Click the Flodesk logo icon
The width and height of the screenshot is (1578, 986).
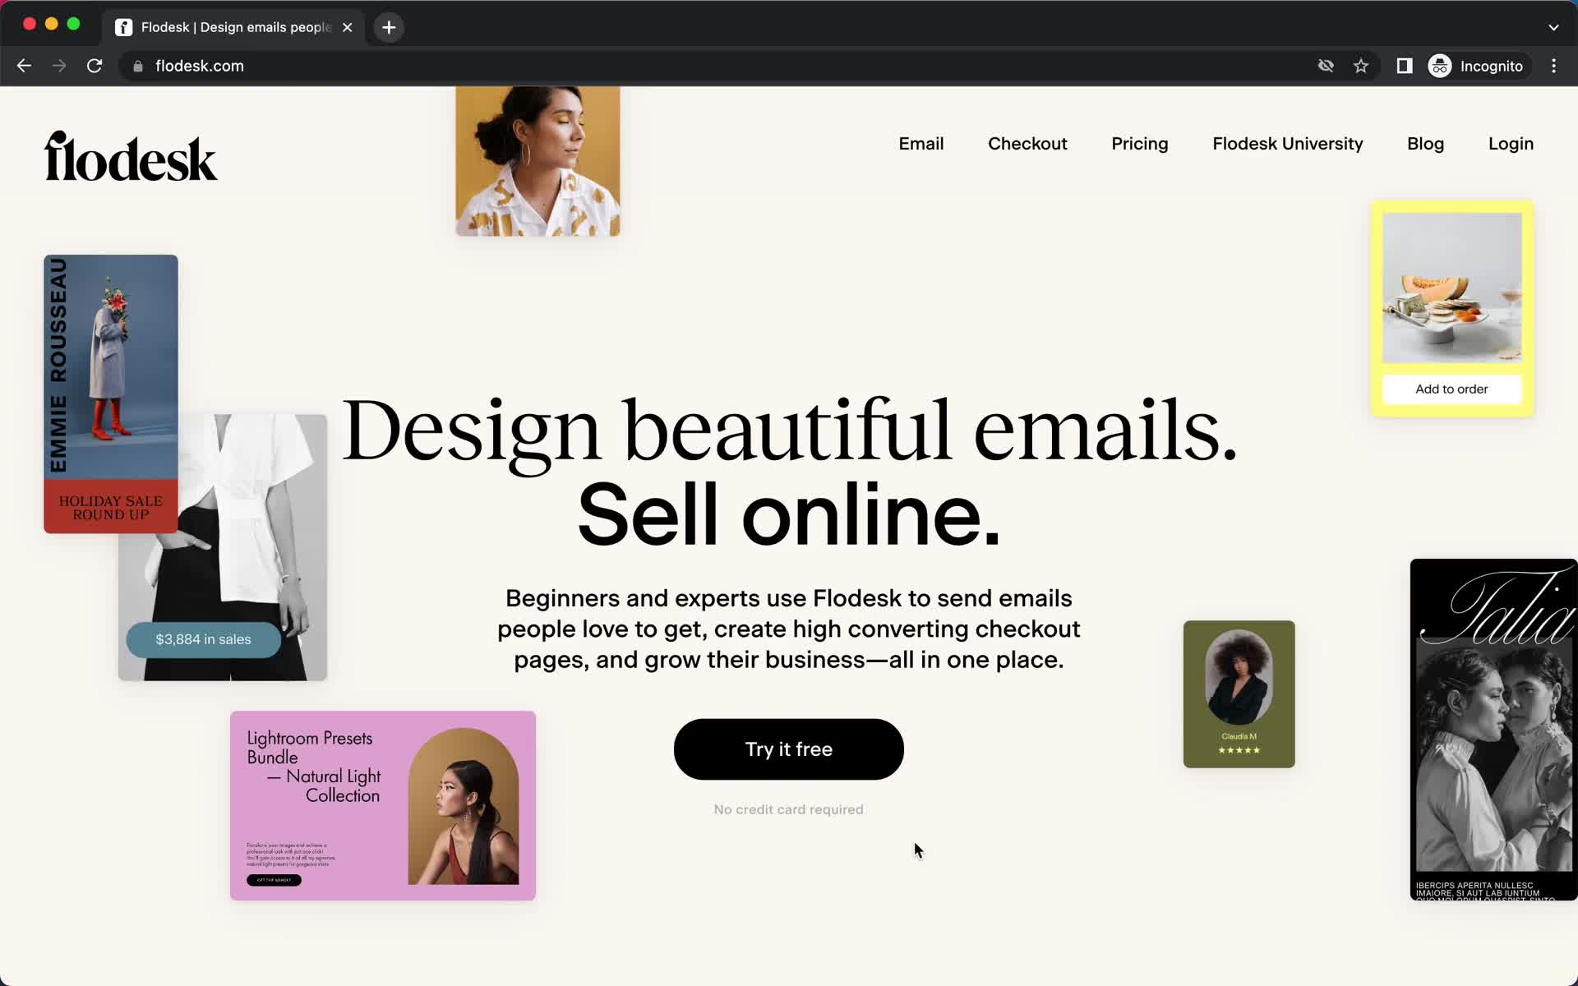[131, 155]
